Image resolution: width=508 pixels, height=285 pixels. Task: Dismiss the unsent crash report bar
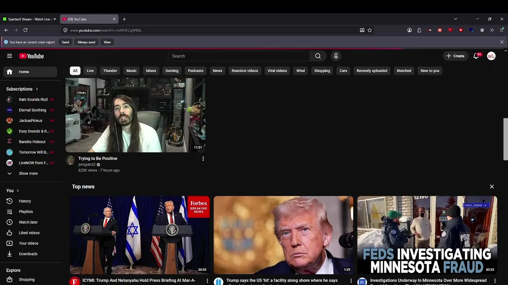502,42
